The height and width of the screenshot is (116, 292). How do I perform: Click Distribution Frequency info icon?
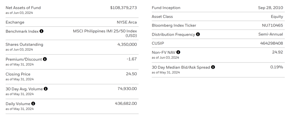198,34
